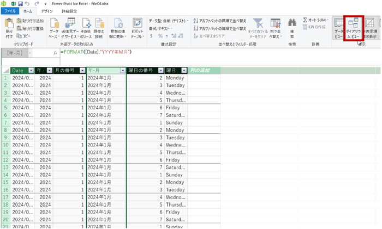Click the fx insert function icon
Viewport: 382px width, 229px height.
click(55, 52)
